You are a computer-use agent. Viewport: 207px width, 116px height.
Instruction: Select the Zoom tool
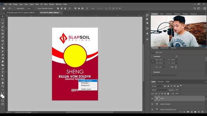pyautogui.click(x=3, y=86)
